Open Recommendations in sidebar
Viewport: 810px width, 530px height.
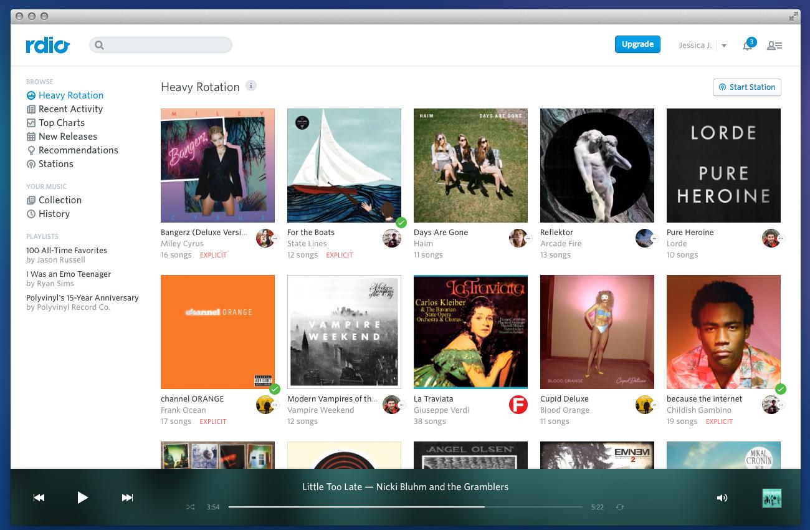(72, 150)
